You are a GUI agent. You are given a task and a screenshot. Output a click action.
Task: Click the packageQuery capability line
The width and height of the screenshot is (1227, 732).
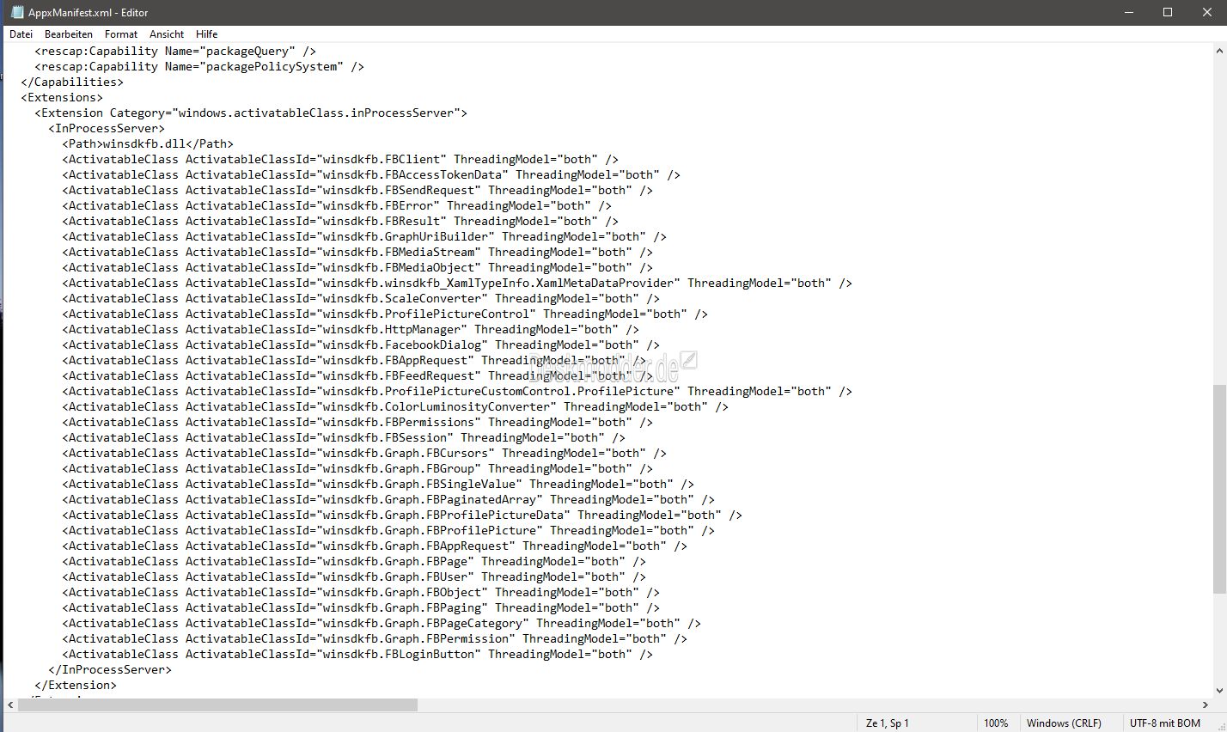[175, 51]
